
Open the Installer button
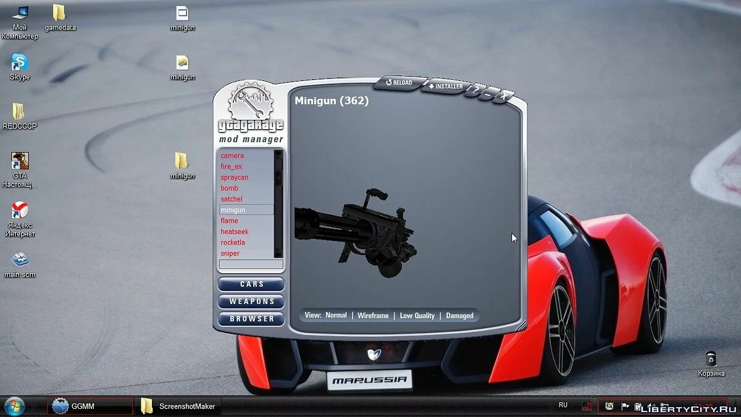pyautogui.click(x=445, y=86)
